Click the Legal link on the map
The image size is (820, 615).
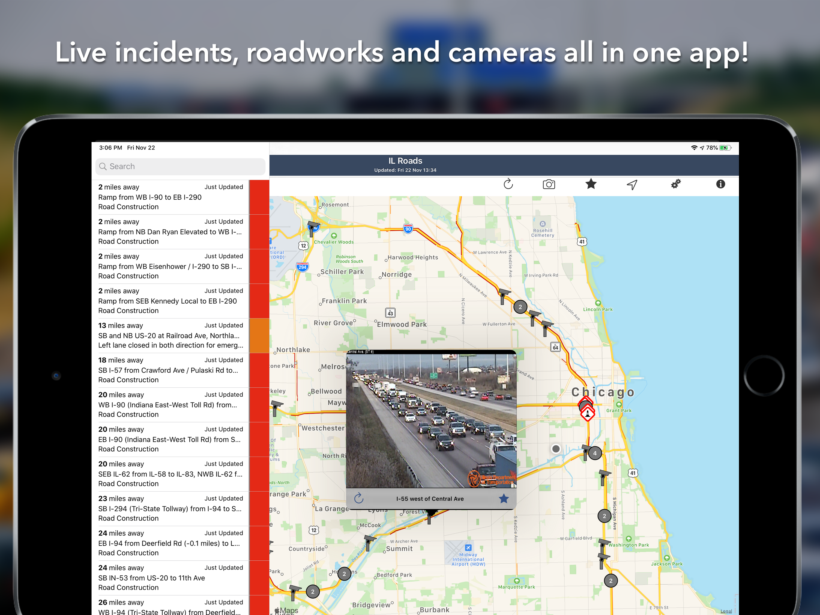726,611
